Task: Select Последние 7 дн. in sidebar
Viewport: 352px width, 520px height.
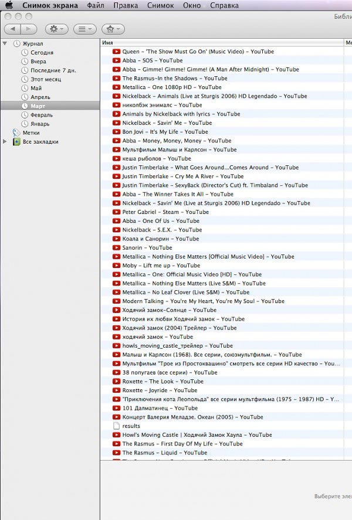Action: tap(53, 70)
